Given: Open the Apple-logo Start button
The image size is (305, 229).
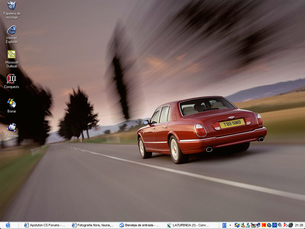Looking at the screenshot, I should 8,225.
